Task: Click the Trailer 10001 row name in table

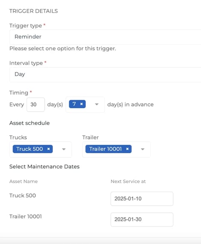Action: tap(25, 216)
